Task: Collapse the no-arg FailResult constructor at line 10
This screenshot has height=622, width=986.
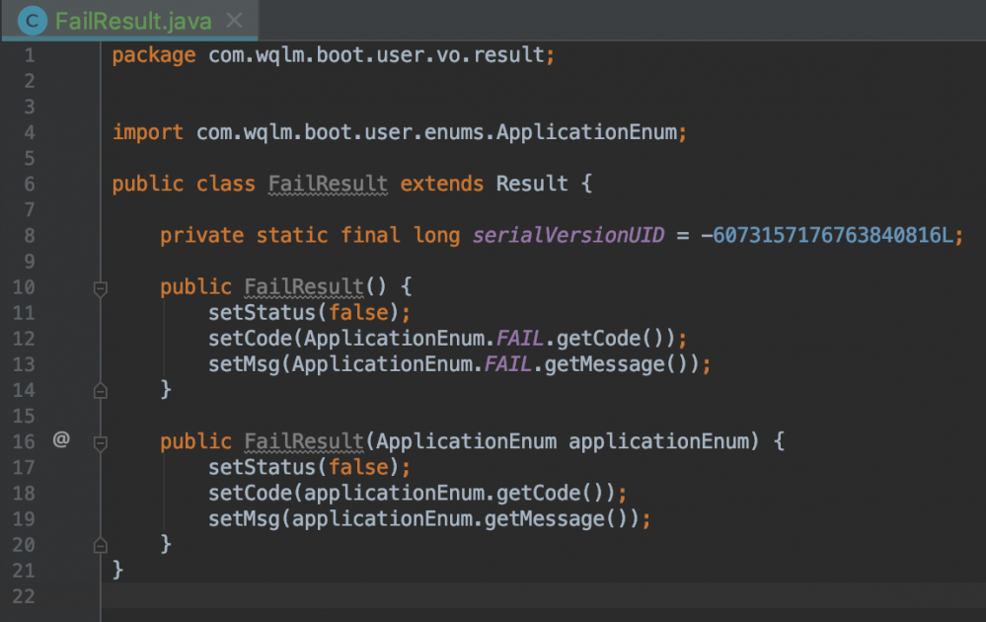Action: pos(100,287)
